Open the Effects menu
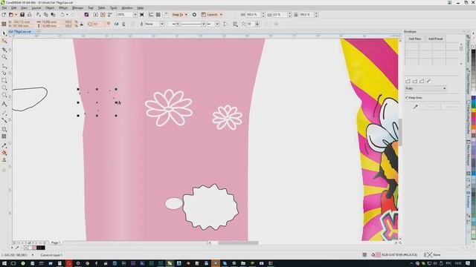The height and width of the screenshot is (267, 476). 63,8
